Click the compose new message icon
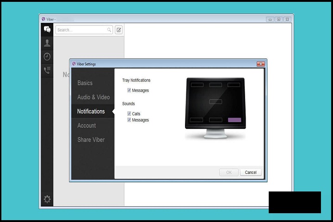This screenshot has height=222, width=333. 119,30
